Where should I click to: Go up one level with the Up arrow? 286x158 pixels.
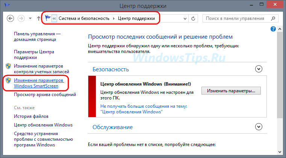pos(38,18)
